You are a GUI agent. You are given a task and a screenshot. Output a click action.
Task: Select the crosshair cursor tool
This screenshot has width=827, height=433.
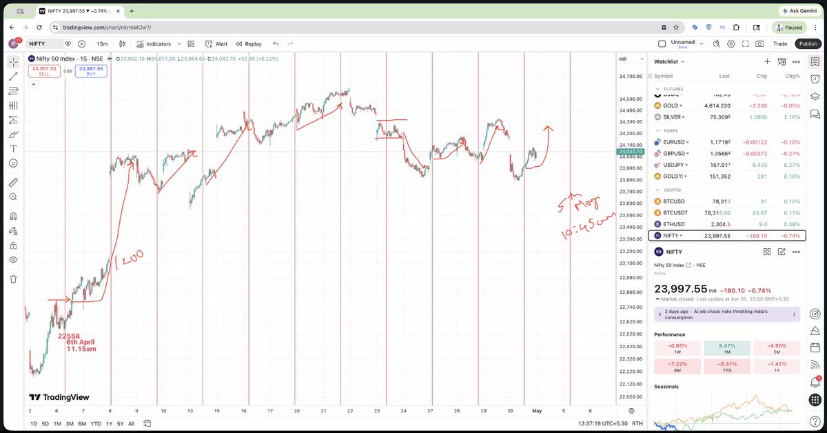(14, 62)
